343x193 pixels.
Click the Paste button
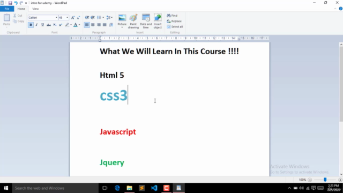6,20
